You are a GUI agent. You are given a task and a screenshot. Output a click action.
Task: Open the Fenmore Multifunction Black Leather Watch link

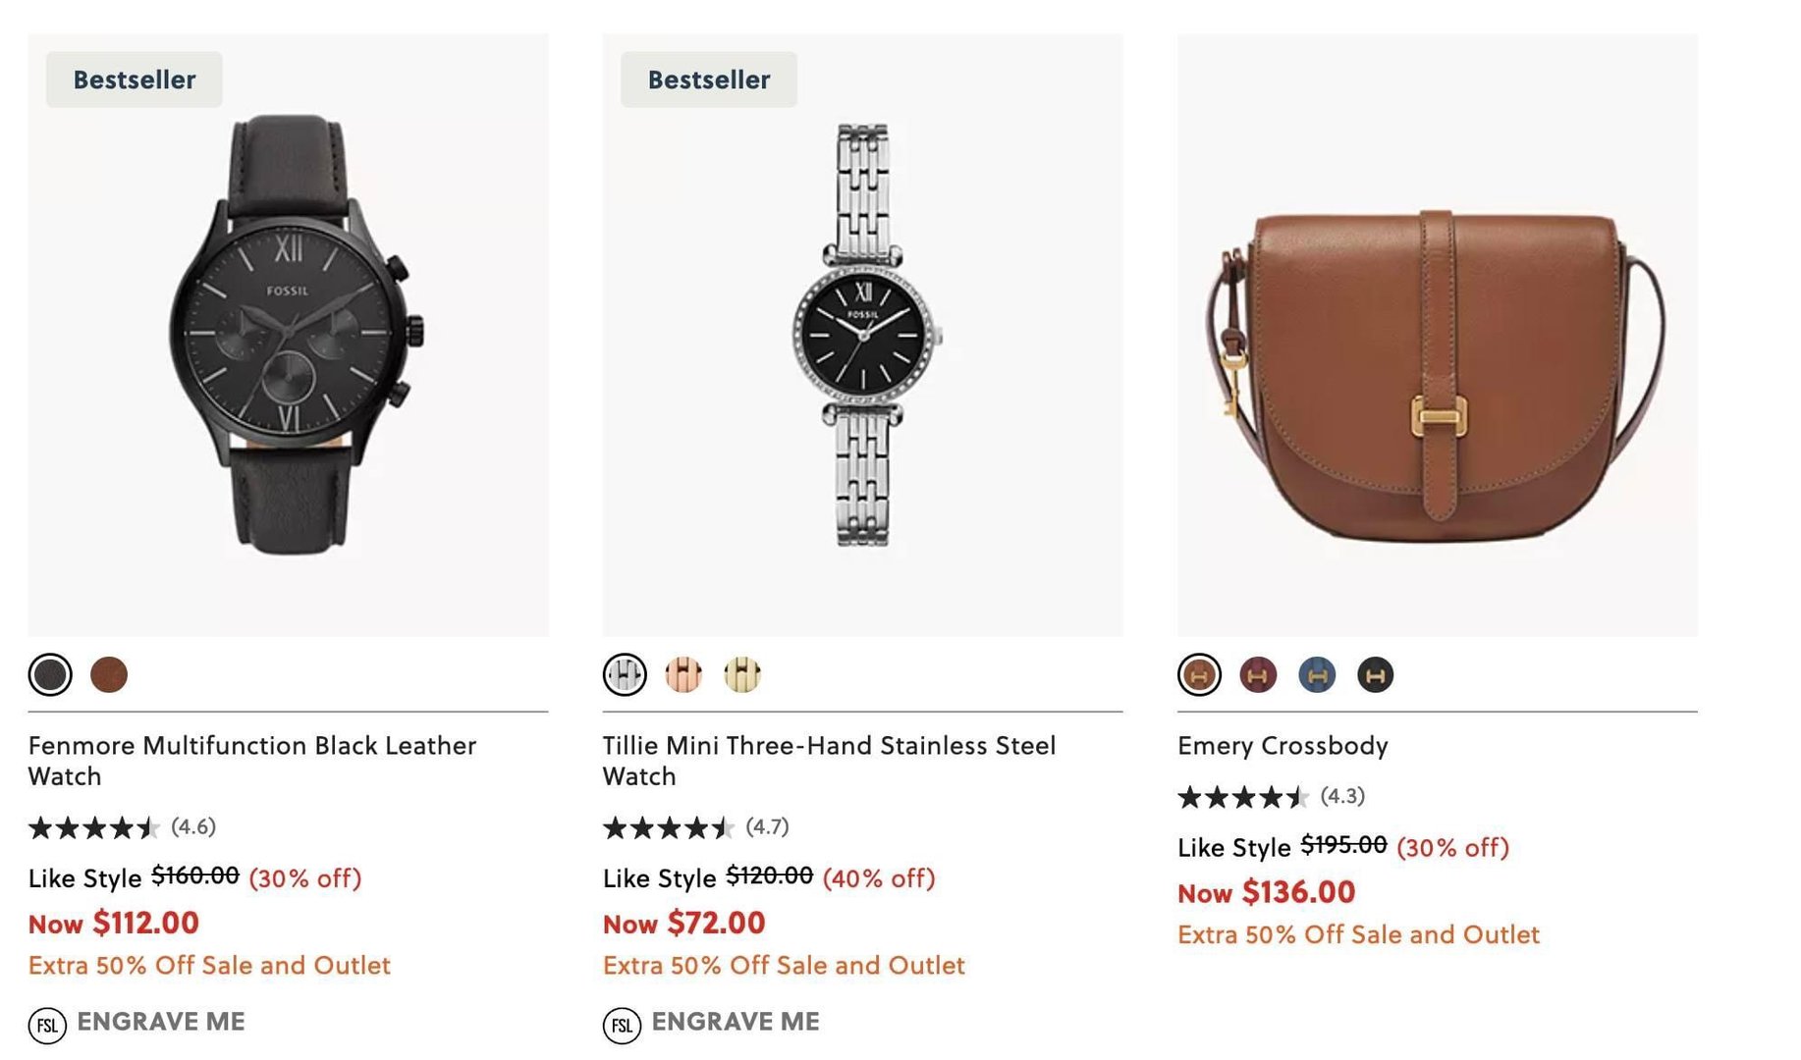tap(251, 761)
